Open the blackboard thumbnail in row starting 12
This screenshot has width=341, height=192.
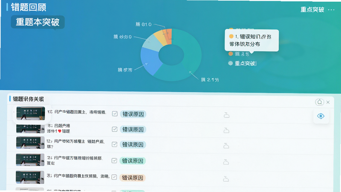tap(30, 143)
